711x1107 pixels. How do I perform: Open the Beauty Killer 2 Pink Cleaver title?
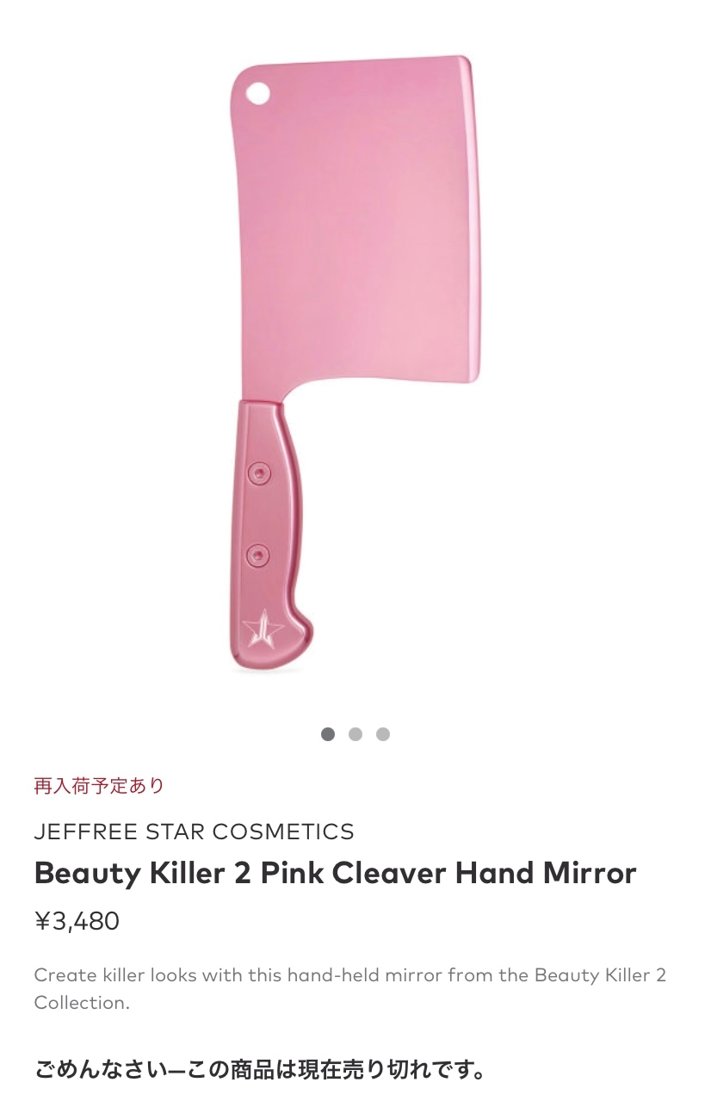335,873
